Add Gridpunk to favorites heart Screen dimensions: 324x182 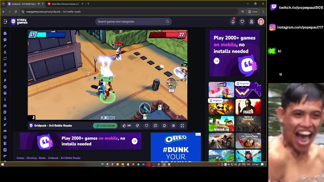147,126
